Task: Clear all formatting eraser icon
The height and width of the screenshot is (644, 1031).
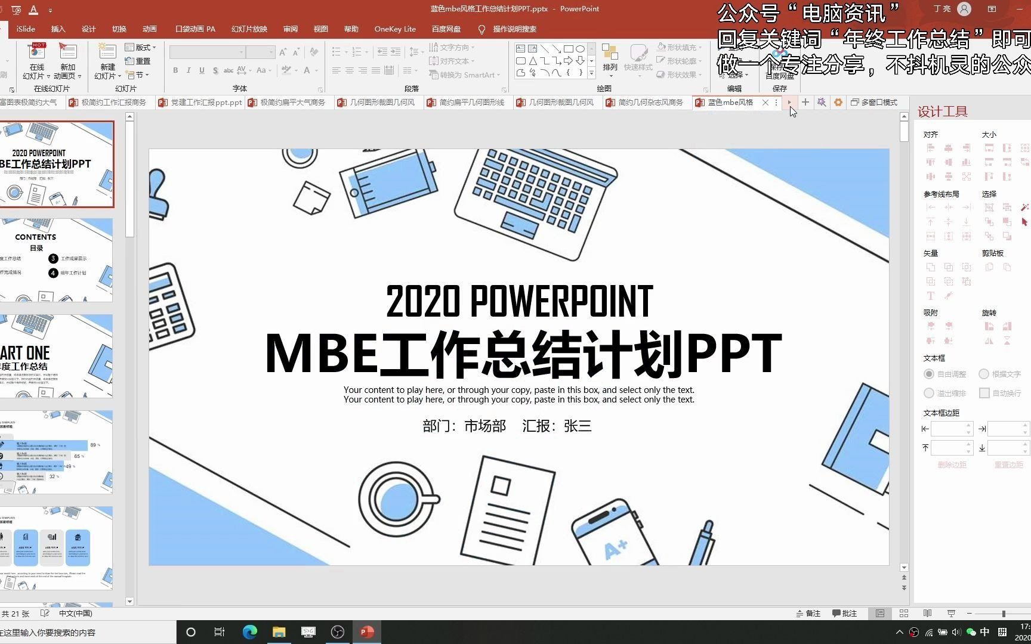Action: pyautogui.click(x=314, y=52)
